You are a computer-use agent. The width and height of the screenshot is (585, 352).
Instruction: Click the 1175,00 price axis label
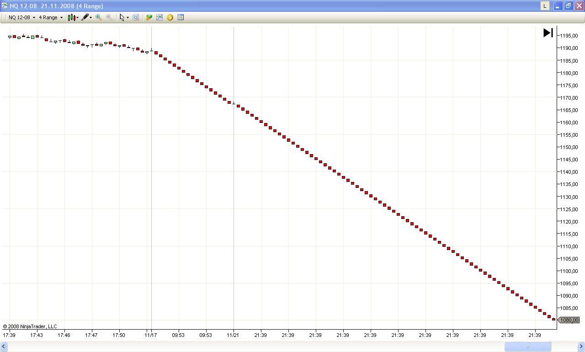[569, 85]
